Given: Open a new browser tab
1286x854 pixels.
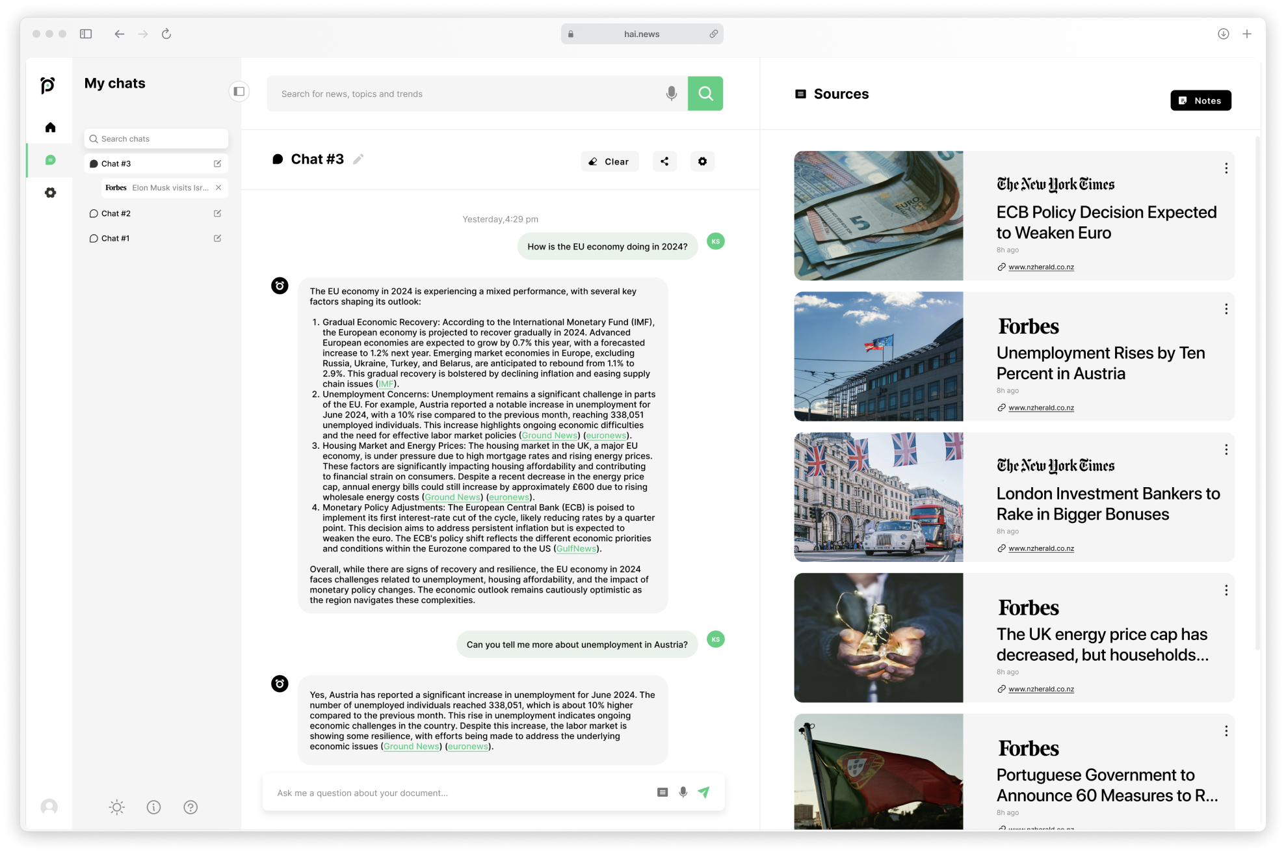Looking at the screenshot, I should click(1246, 34).
